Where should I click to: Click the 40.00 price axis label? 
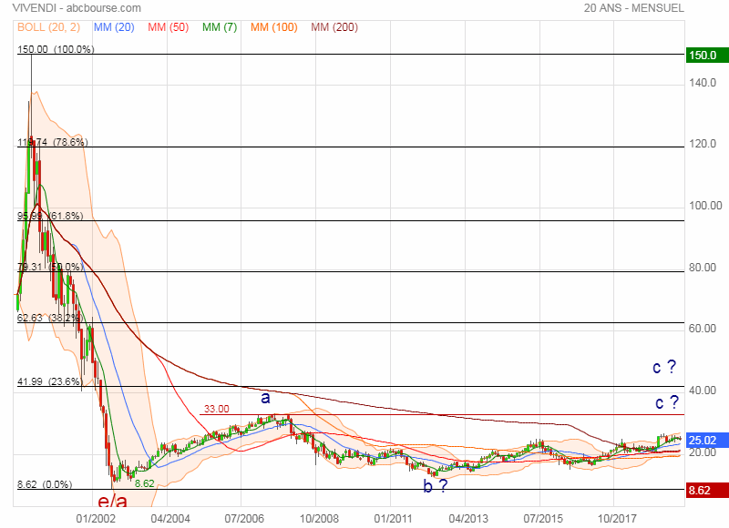(x=703, y=391)
